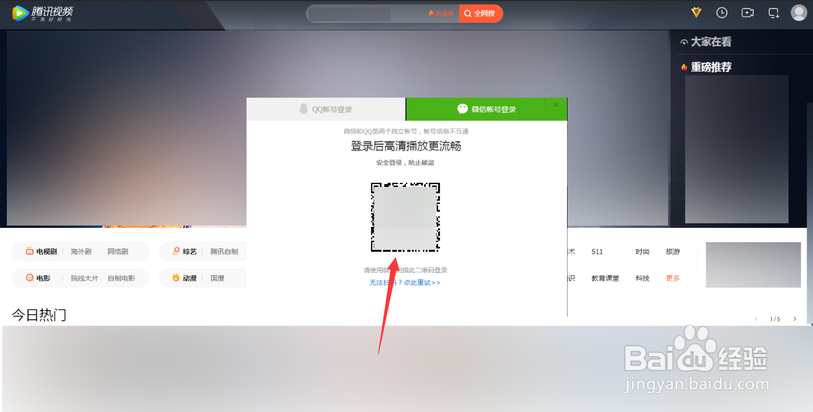Open the 国漫 subcategory

click(217, 278)
